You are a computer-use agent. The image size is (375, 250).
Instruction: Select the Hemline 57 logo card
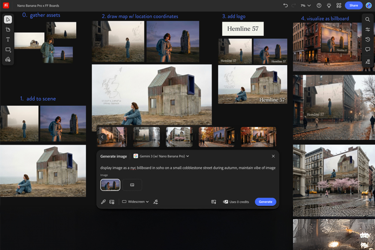click(x=243, y=29)
